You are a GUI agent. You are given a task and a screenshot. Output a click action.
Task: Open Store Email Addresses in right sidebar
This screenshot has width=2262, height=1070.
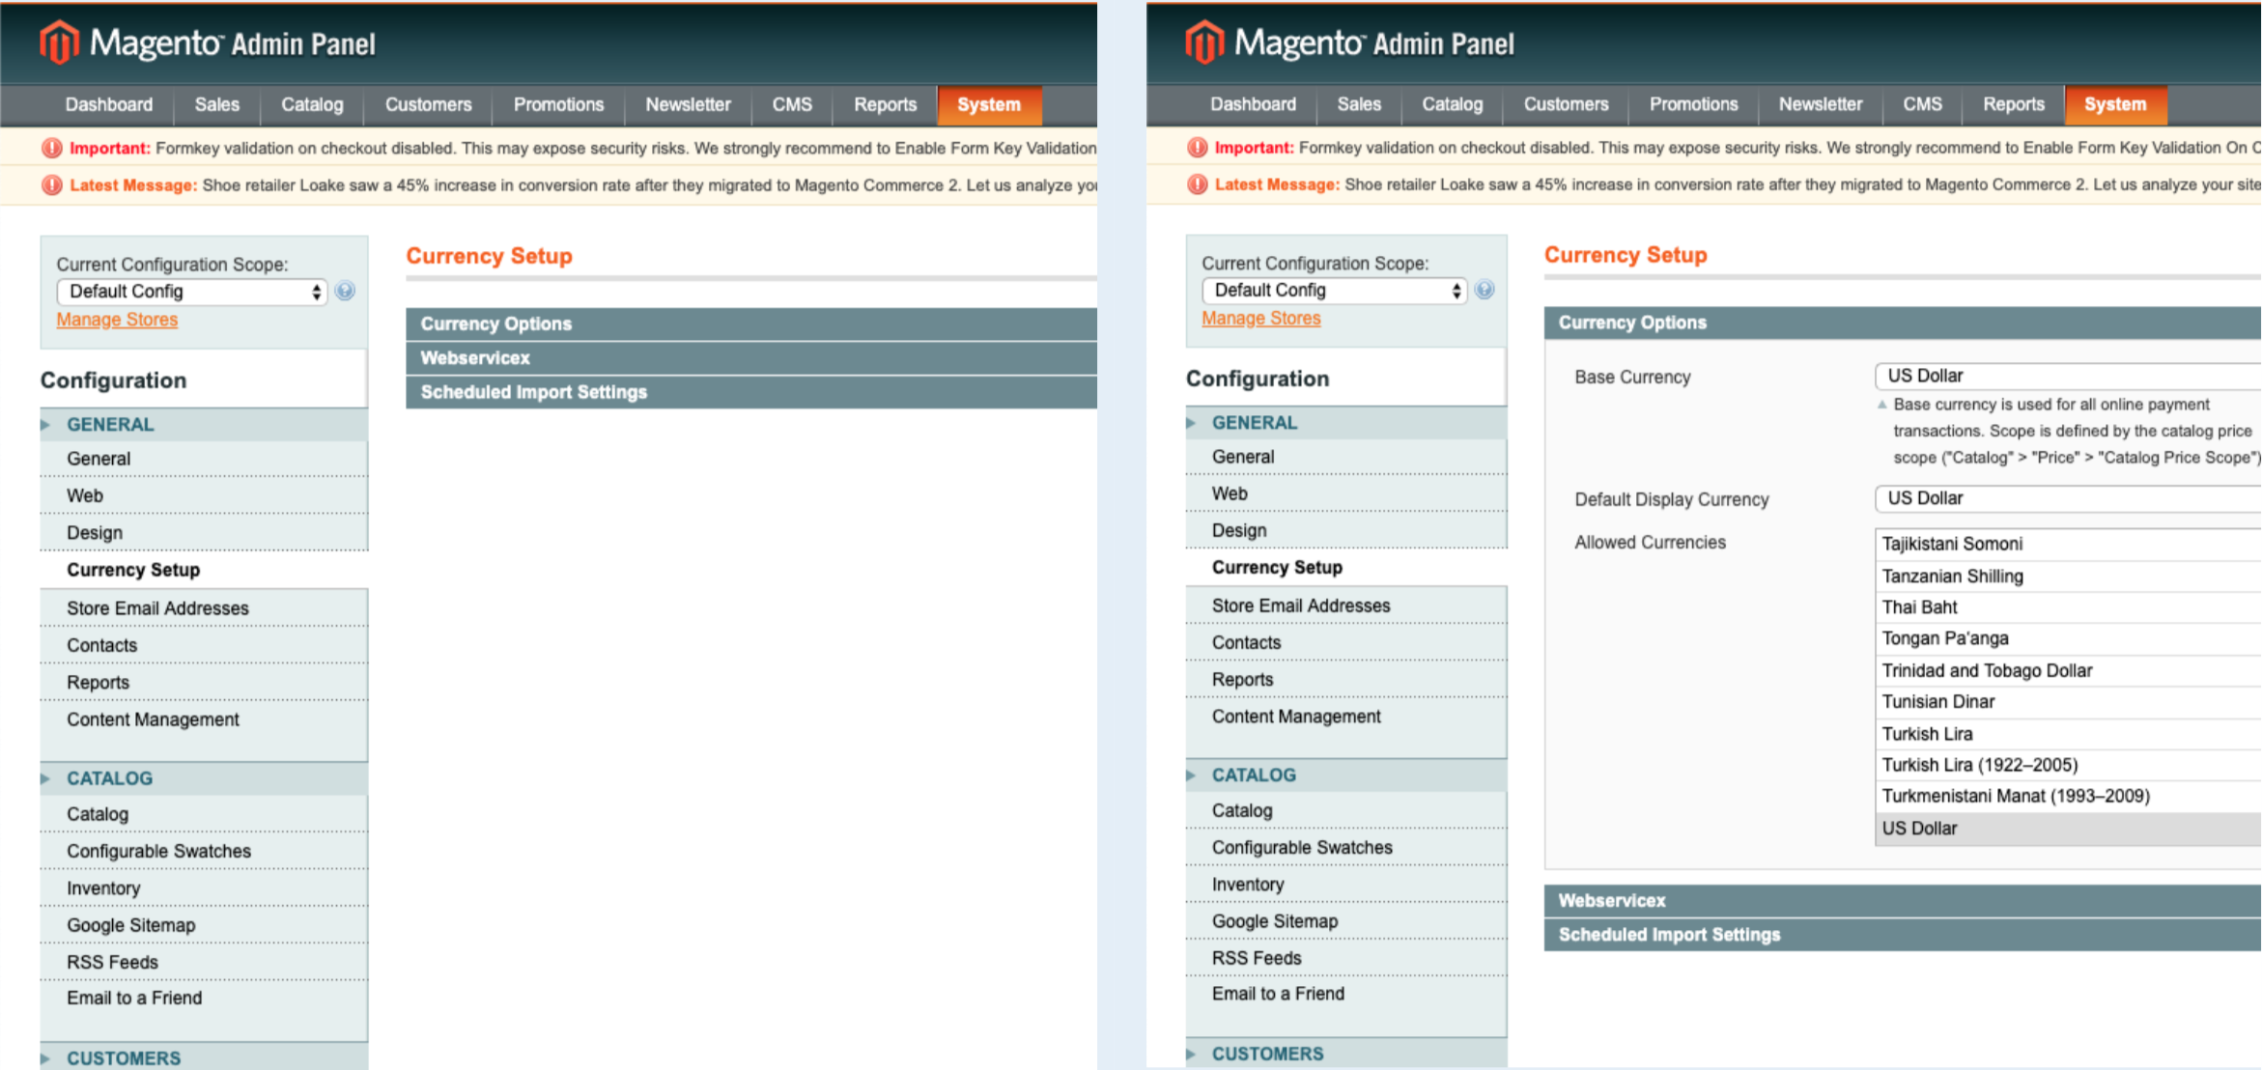(x=1300, y=605)
